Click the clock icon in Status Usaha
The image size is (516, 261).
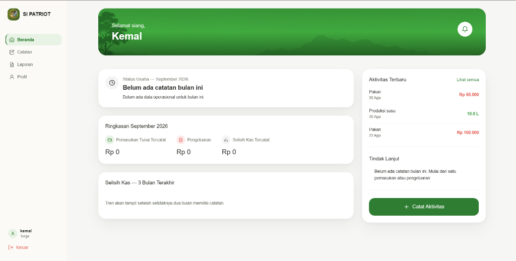(x=112, y=83)
